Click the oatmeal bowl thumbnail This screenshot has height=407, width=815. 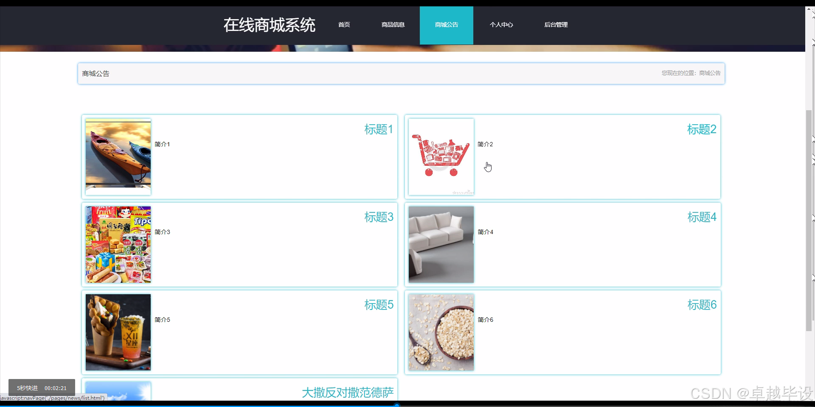click(441, 332)
